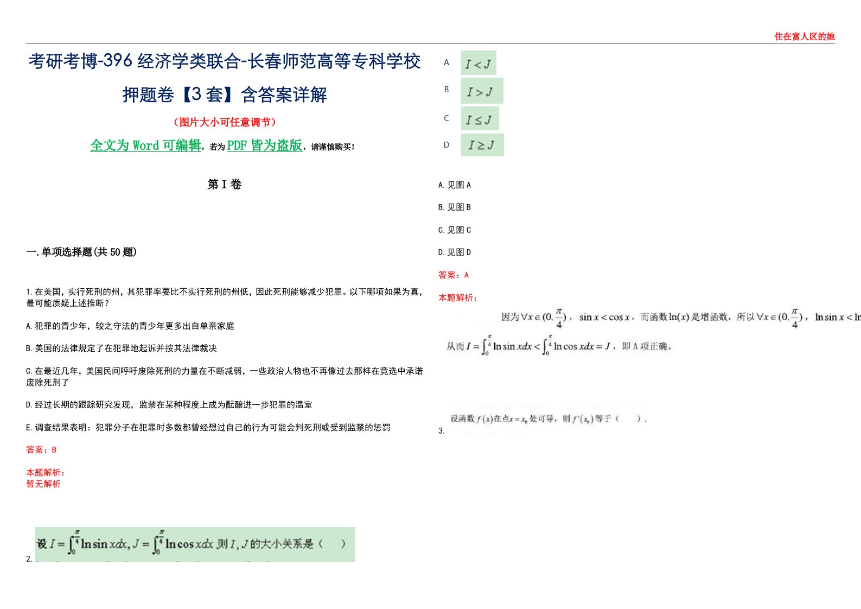861x609 pixels.
Task: Select option E. 调查结果表明
Action: pos(208,428)
